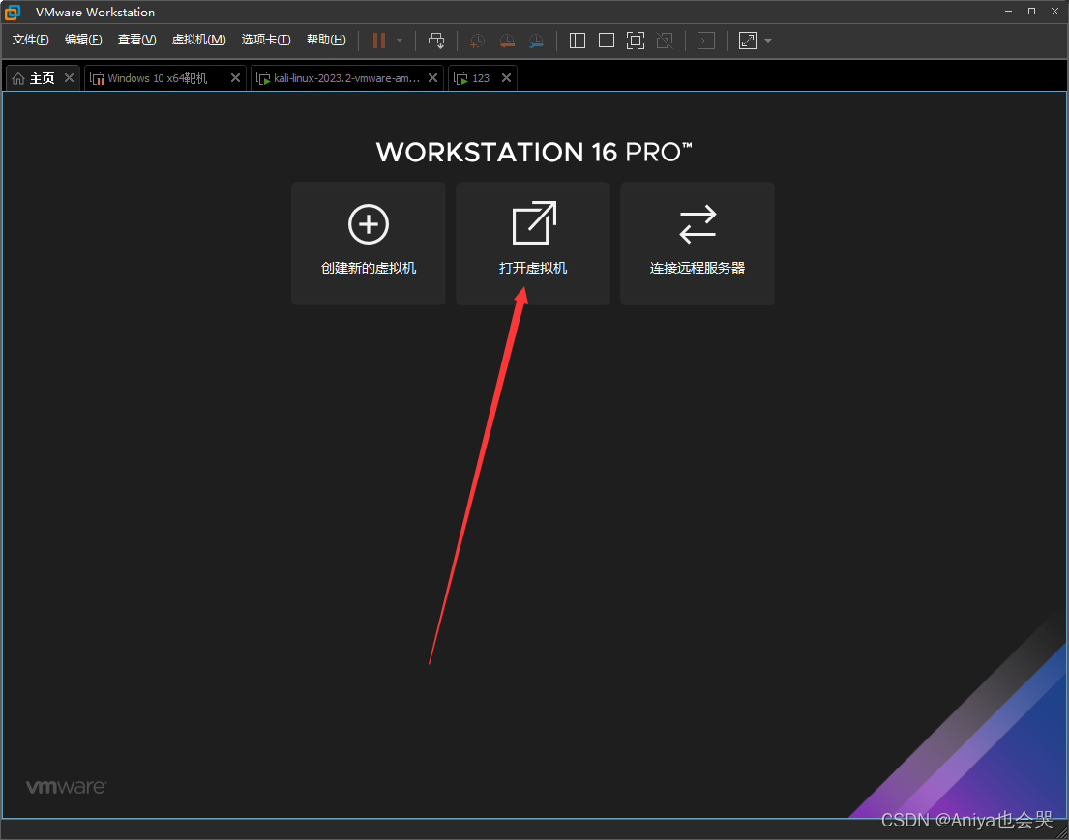The height and width of the screenshot is (840, 1069).
Task: Click the Unity mode icon
Action: coord(665,41)
